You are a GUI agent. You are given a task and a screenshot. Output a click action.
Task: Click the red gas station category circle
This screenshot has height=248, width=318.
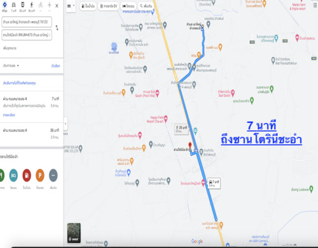pos(27,175)
